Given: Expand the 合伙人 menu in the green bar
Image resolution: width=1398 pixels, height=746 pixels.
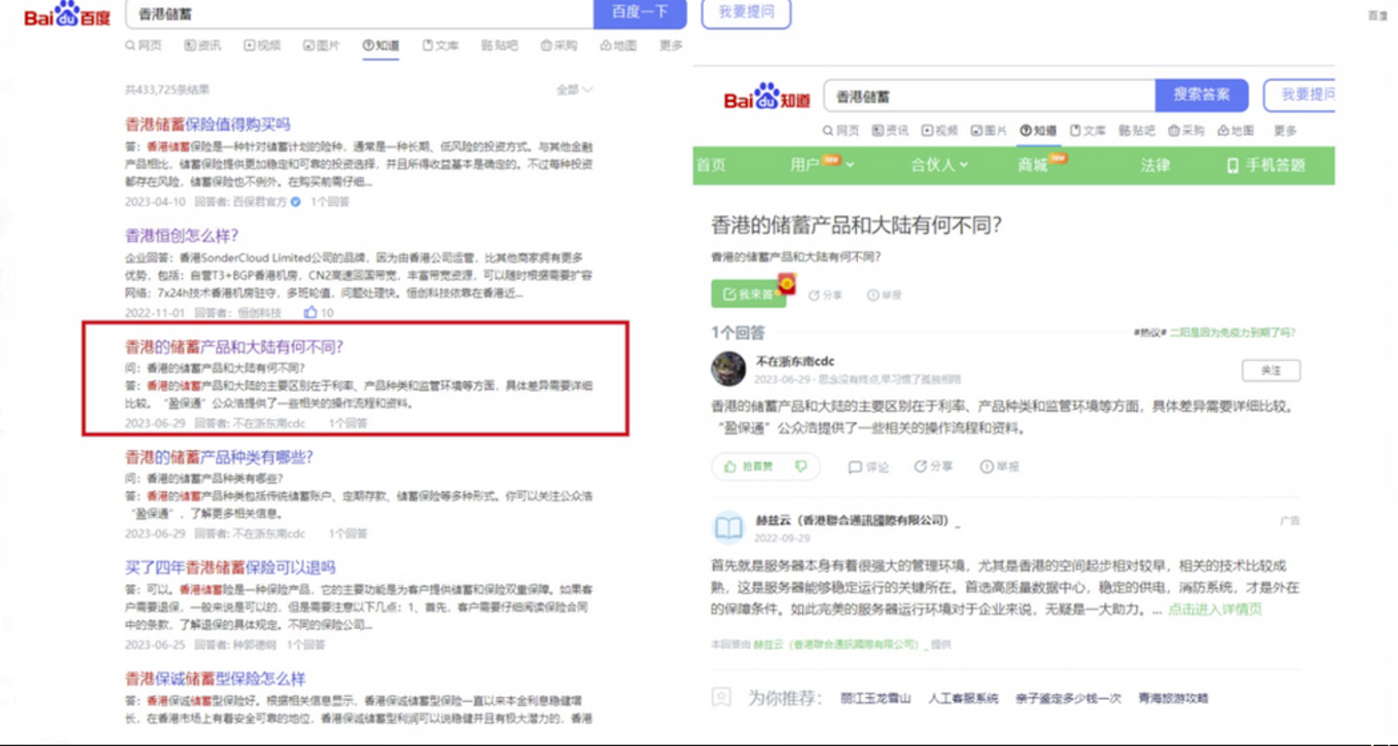Looking at the screenshot, I should (x=940, y=165).
